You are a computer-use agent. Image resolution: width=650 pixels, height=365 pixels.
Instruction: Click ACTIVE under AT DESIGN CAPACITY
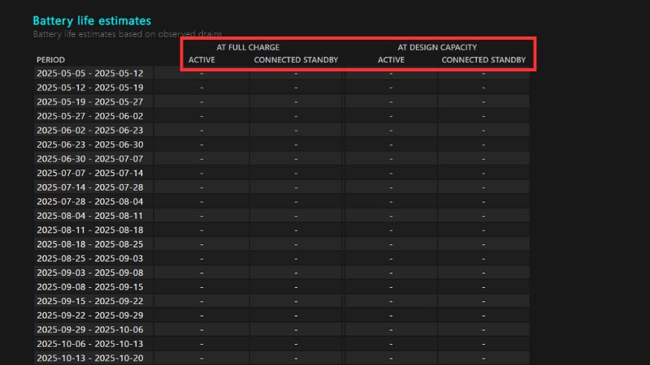[x=391, y=60]
